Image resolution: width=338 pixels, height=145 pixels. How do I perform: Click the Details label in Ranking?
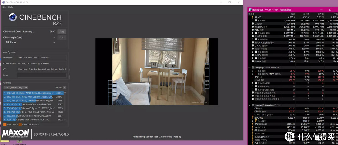58,88
